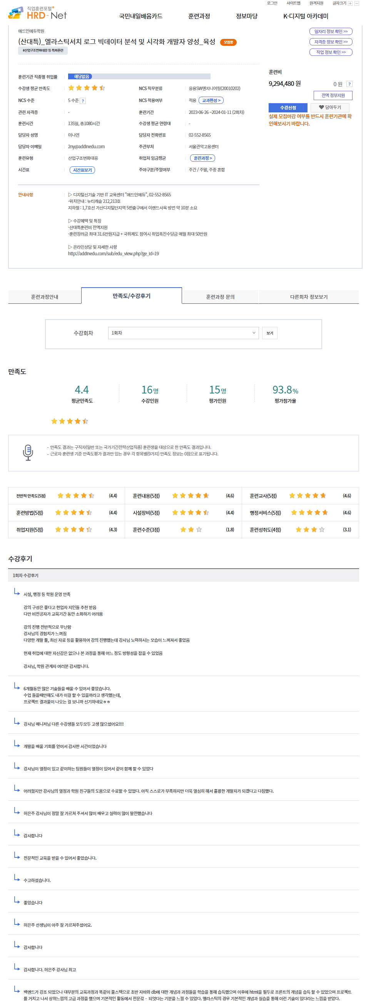This screenshot has height=1006, width=366.
Task: Open the addinedu.com course URL link
Action: pos(113,254)
